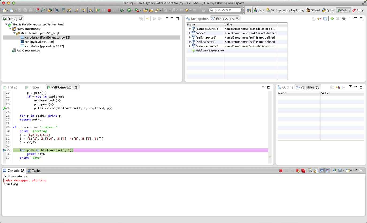Pin the console view
Viewport: 367px width, 223px height.
335,171
